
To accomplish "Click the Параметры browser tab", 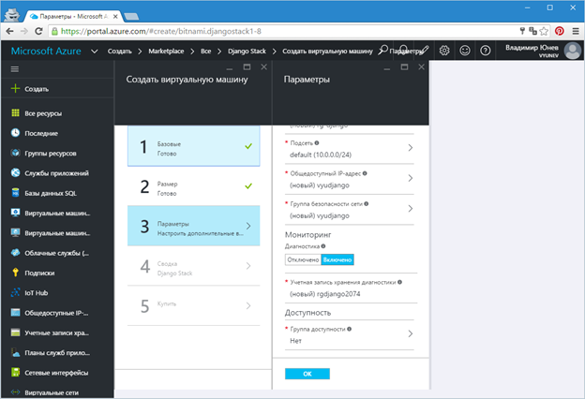I will pyautogui.click(x=73, y=17).
